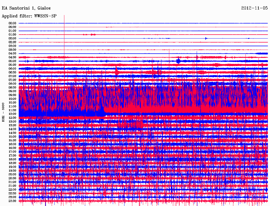
Task: Click the blue burst on the 05:00 trace
Action: (x=179, y=61)
